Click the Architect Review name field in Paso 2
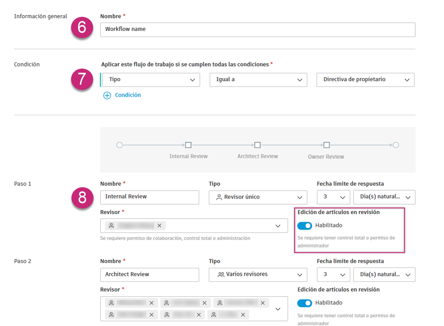Viewport: 444px width, 326px height. [149, 274]
